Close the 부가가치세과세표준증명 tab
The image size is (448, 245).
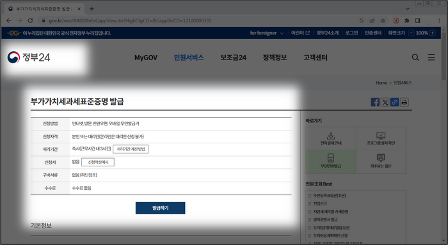(79, 9)
